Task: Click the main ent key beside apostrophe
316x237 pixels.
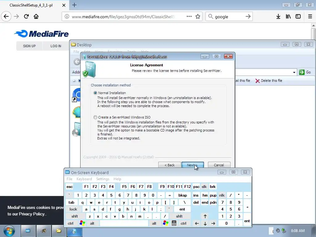Action: tap(182, 209)
